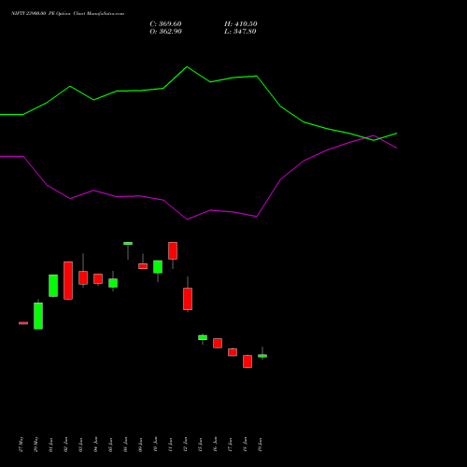Click the open value O: 362.90

[165, 32]
